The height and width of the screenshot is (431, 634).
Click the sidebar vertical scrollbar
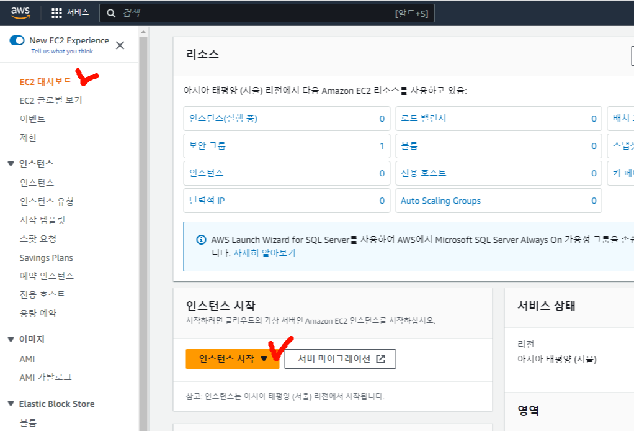point(143,233)
